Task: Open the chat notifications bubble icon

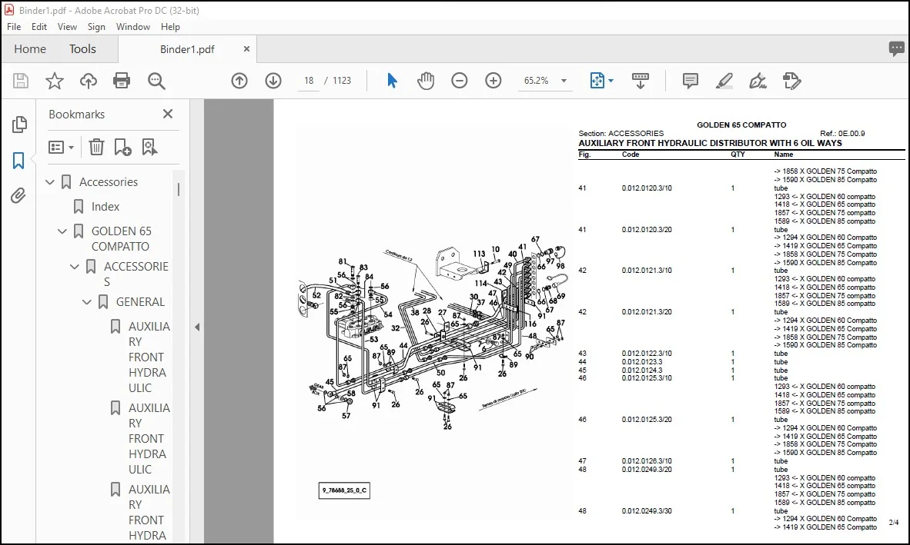Action: [x=896, y=48]
